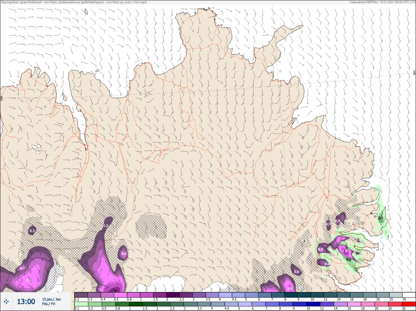Click the cross-hatched oval patch in map center
416x311 pixels.
151,227
